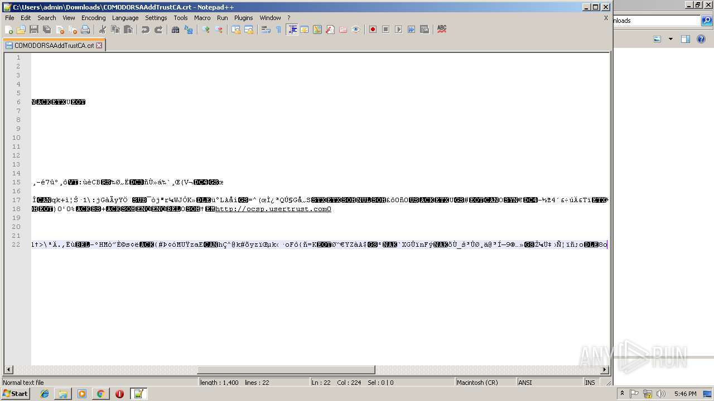Open the Encoding menu
714x401 pixels.
(x=93, y=18)
